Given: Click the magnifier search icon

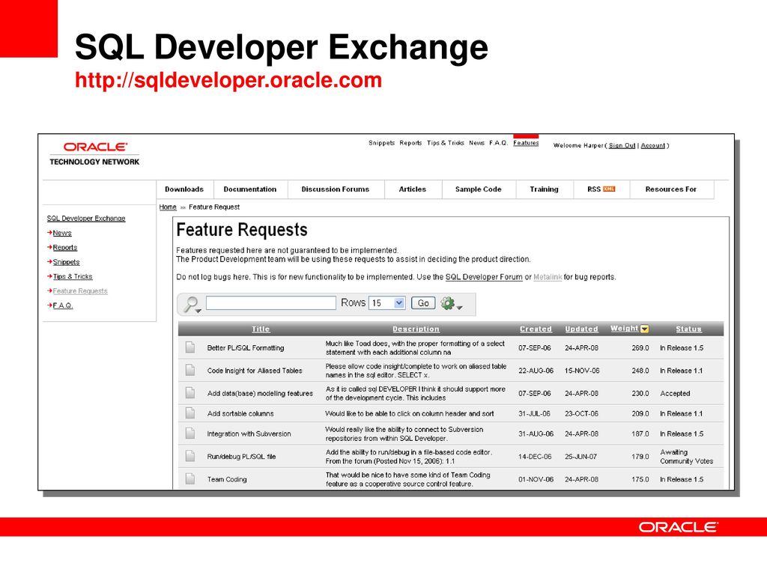Looking at the screenshot, I should 190,304.
